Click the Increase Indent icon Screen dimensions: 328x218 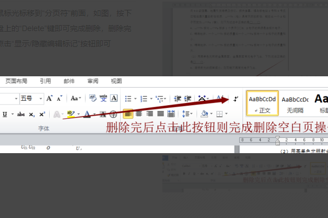(x=188, y=99)
